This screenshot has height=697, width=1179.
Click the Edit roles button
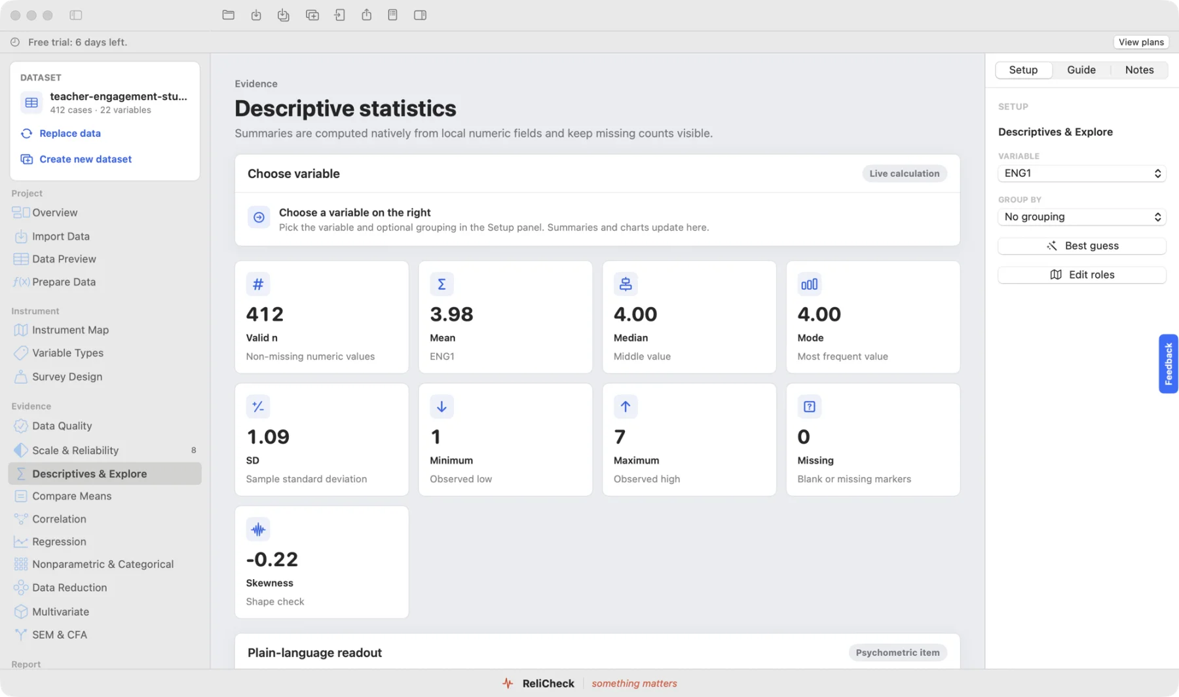1081,274
